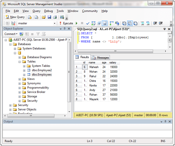
Task: Select the dbo.Employee2 table
Action: 42,70
